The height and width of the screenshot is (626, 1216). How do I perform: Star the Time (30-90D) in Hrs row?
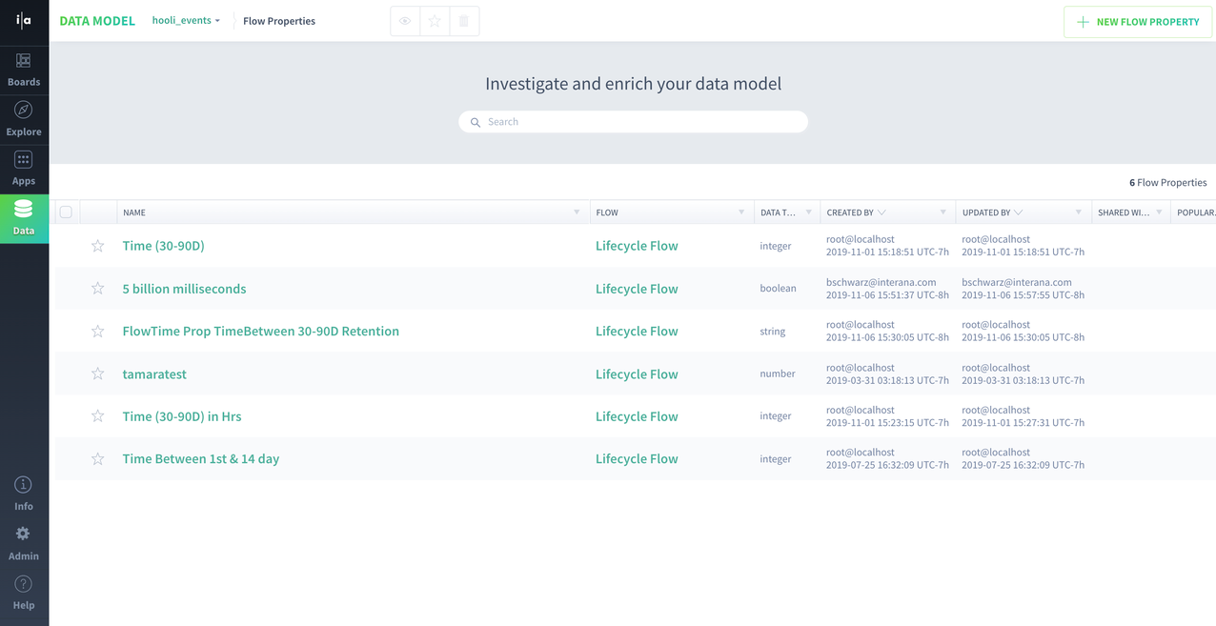coord(97,416)
